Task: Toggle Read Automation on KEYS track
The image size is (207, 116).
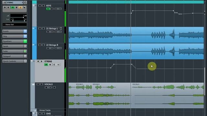Action: [48, 9]
